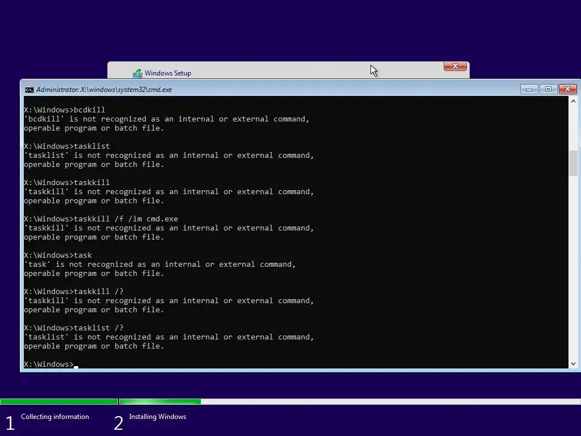Click the 'tasklist /?' command line

pyautogui.click(x=74, y=328)
